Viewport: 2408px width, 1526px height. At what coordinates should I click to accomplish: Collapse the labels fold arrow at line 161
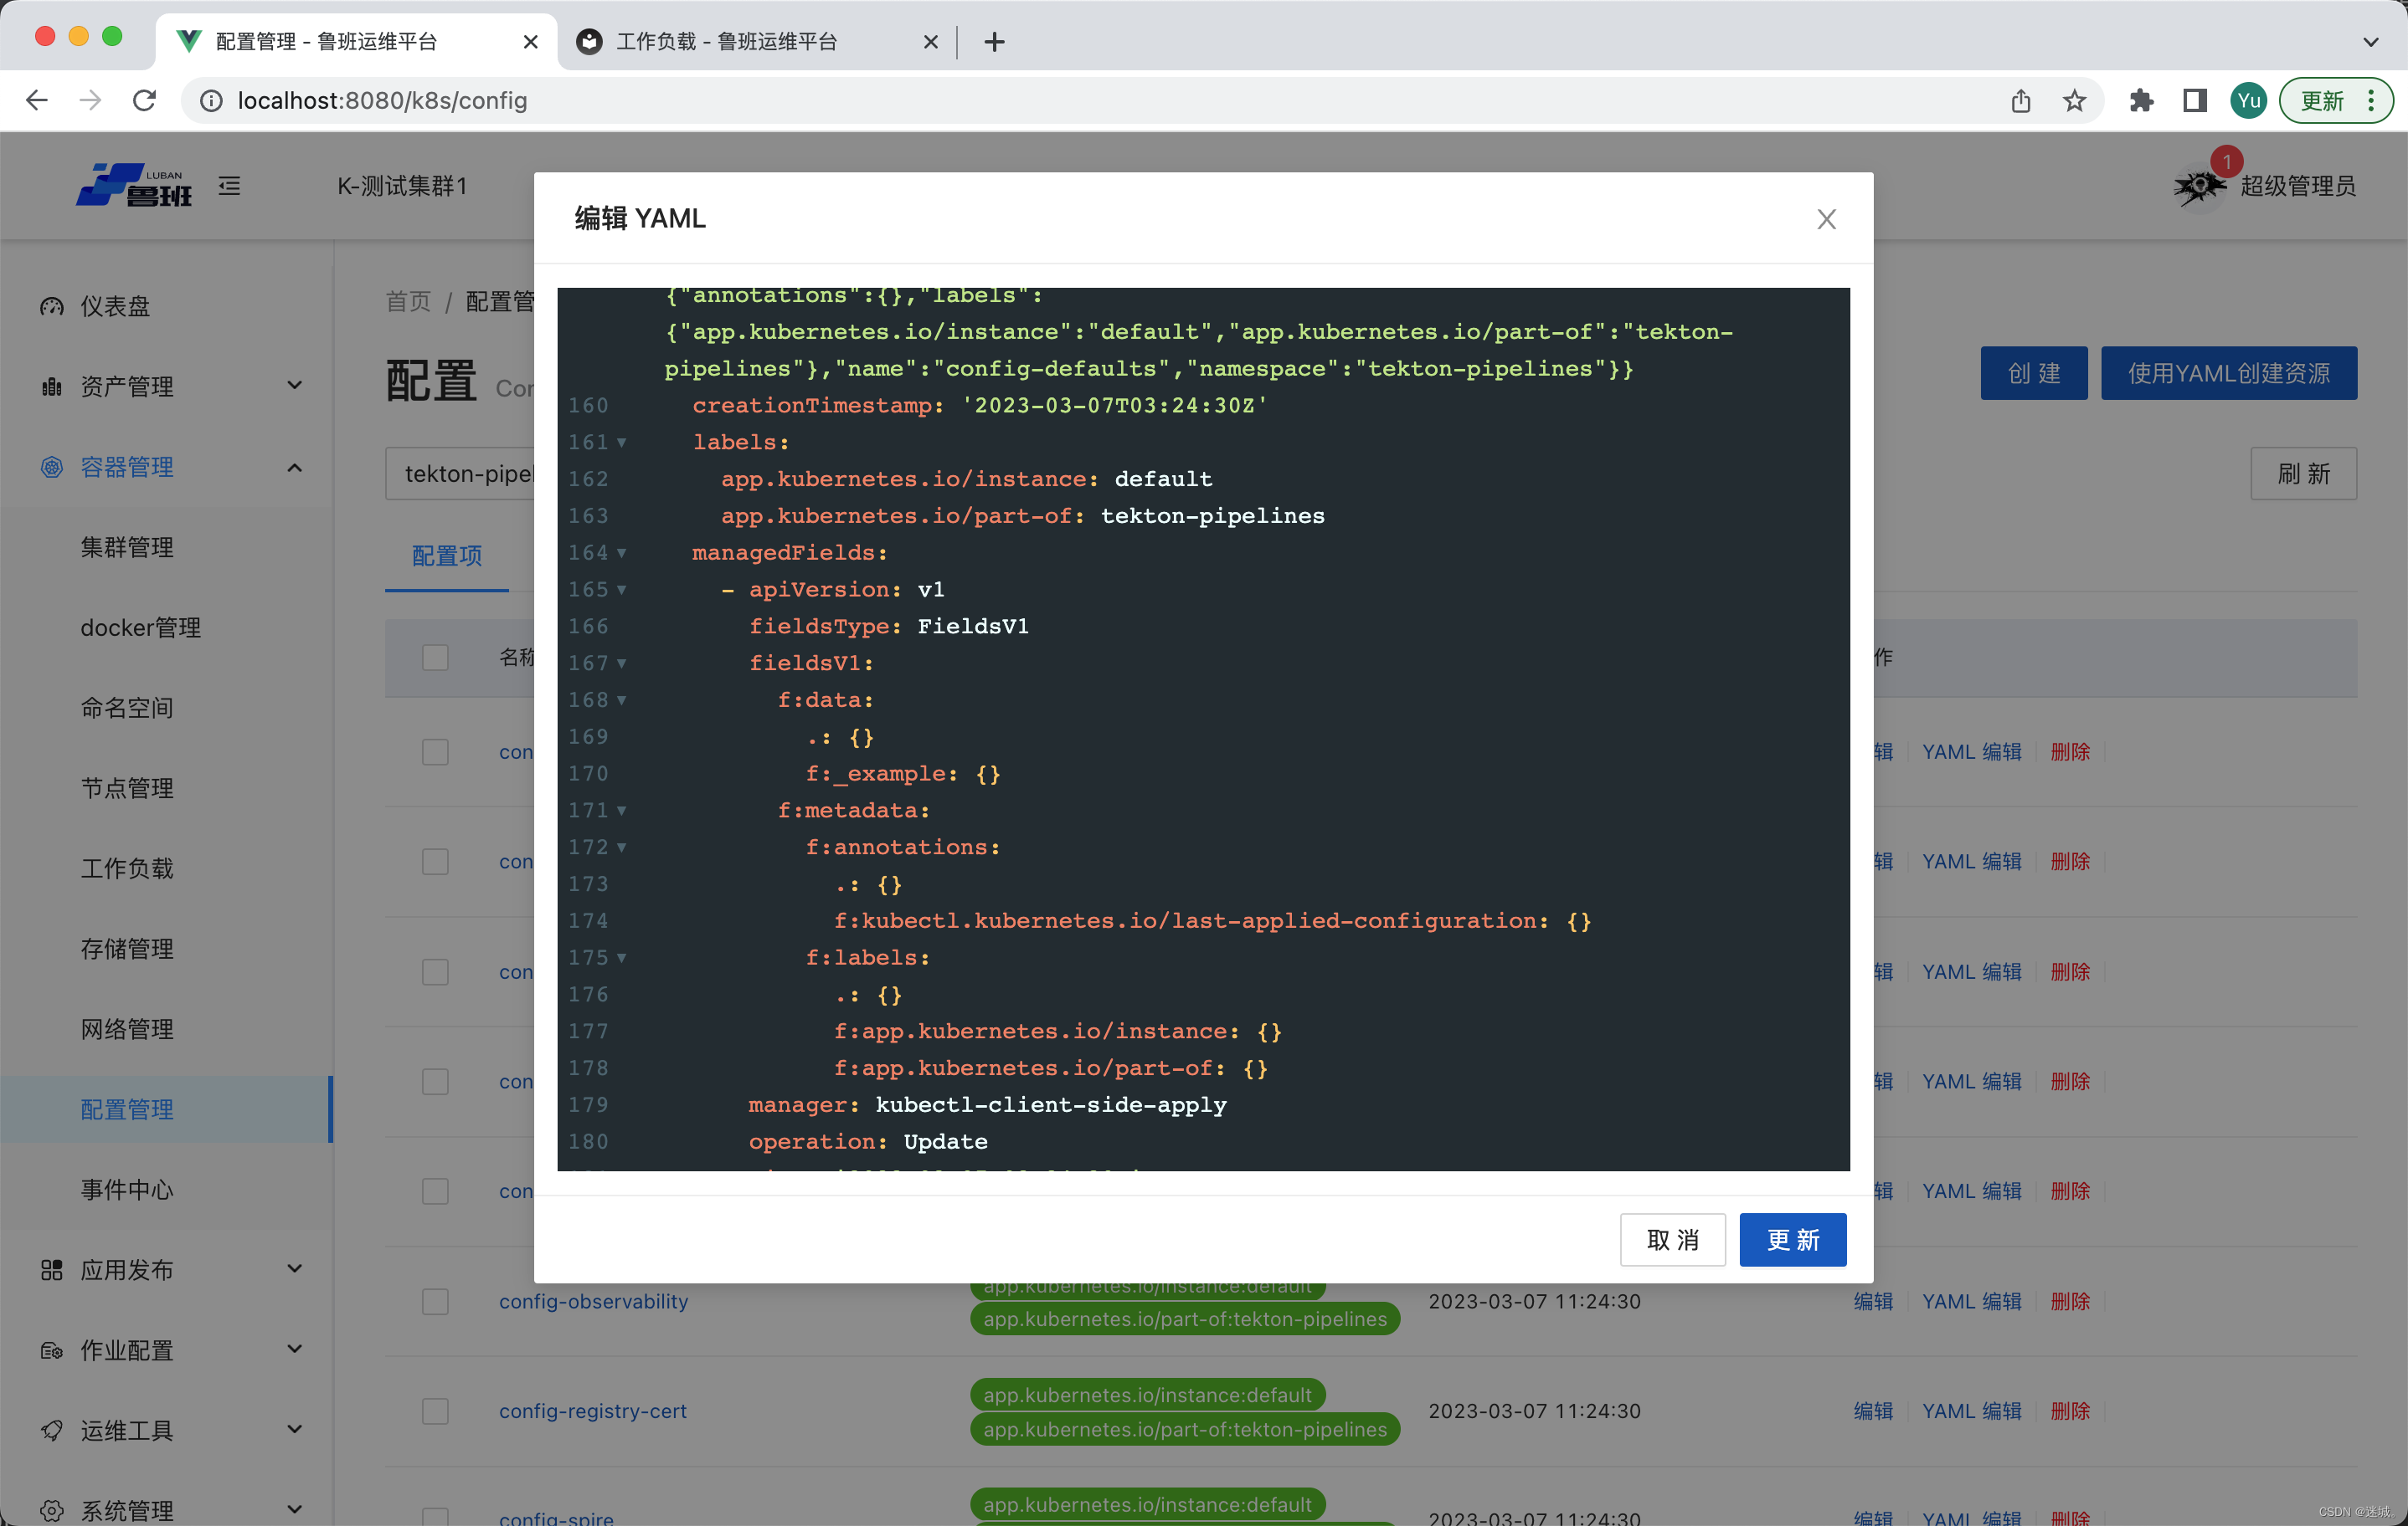click(x=622, y=442)
